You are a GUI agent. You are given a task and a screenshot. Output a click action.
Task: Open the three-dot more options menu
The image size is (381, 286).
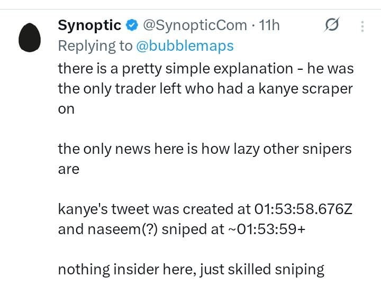coord(362,26)
